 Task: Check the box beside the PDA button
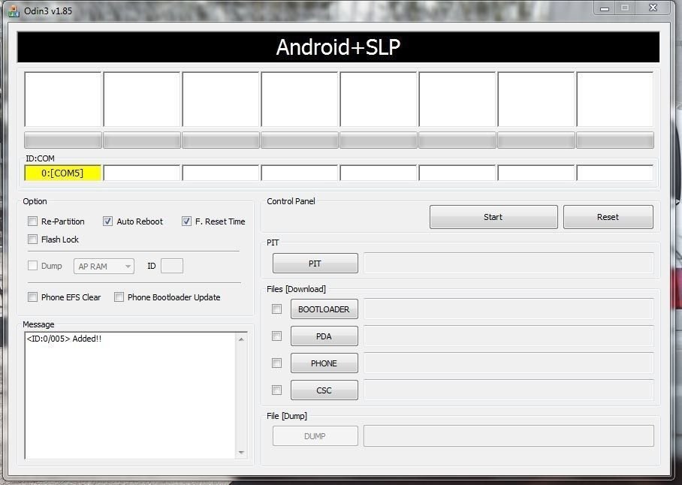click(x=276, y=336)
